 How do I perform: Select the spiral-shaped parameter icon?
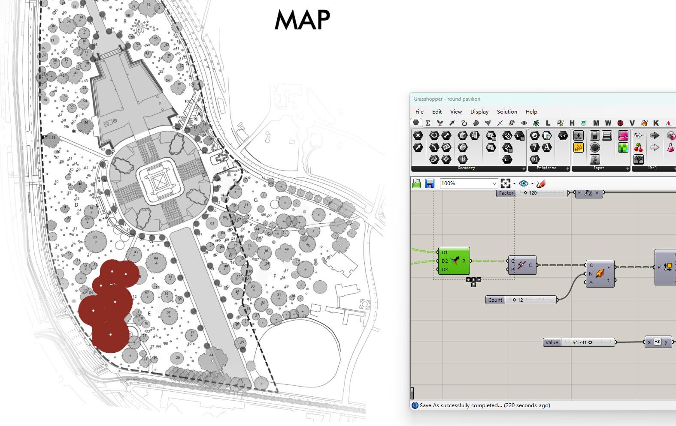click(x=434, y=159)
